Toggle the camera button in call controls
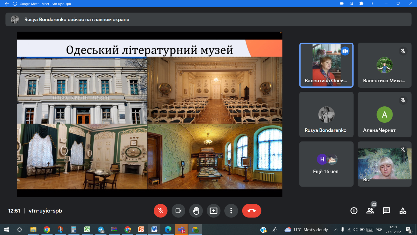417x235 pixels. click(x=178, y=211)
